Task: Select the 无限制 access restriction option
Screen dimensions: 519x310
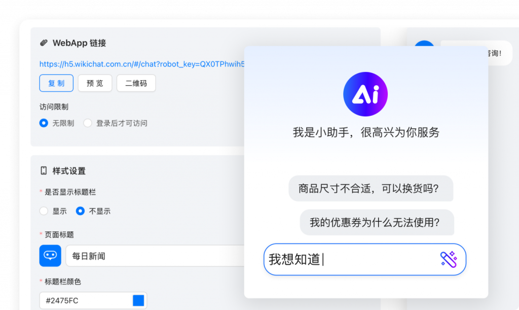Action: pyautogui.click(x=44, y=123)
